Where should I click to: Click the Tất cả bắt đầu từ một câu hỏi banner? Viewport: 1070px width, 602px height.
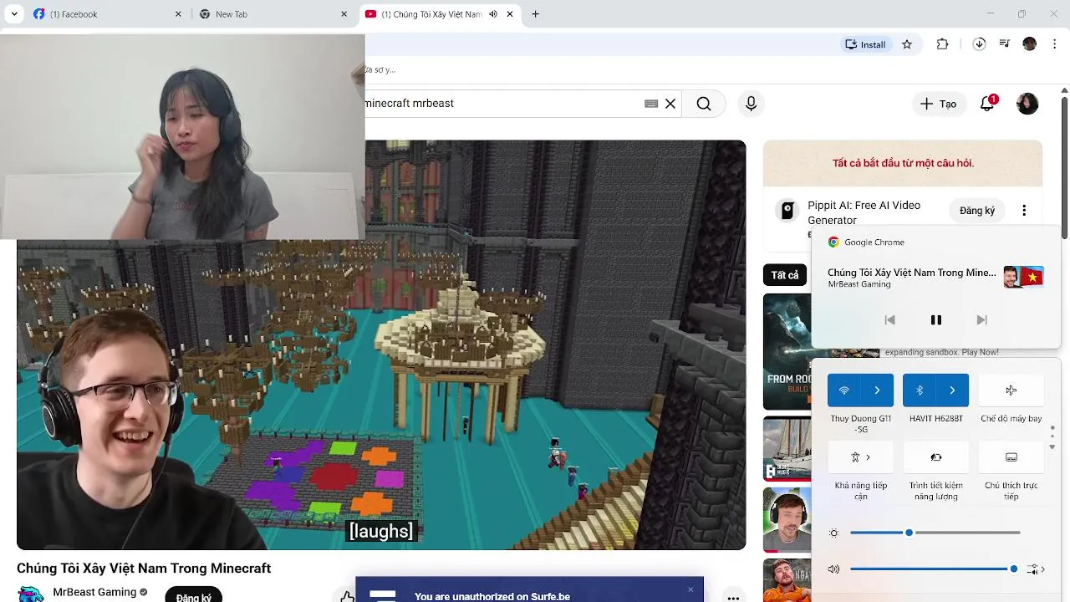pyautogui.click(x=903, y=163)
